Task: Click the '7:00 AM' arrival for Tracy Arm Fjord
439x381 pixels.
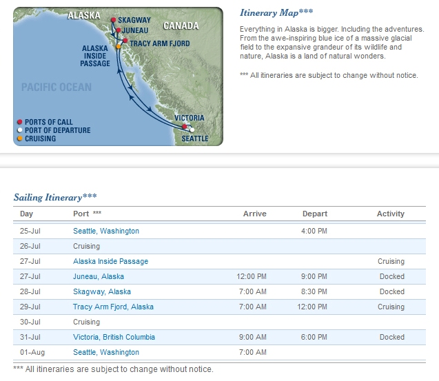Action: pos(253,307)
